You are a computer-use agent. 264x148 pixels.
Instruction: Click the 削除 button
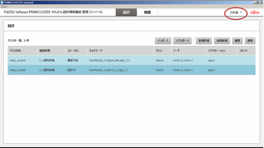click(250, 40)
